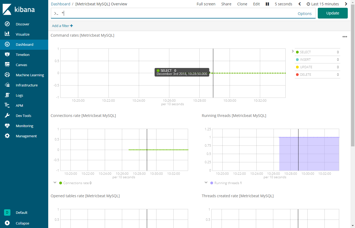The height and width of the screenshot is (228, 355).
Task: Click the Default space avatar
Action: (7, 212)
